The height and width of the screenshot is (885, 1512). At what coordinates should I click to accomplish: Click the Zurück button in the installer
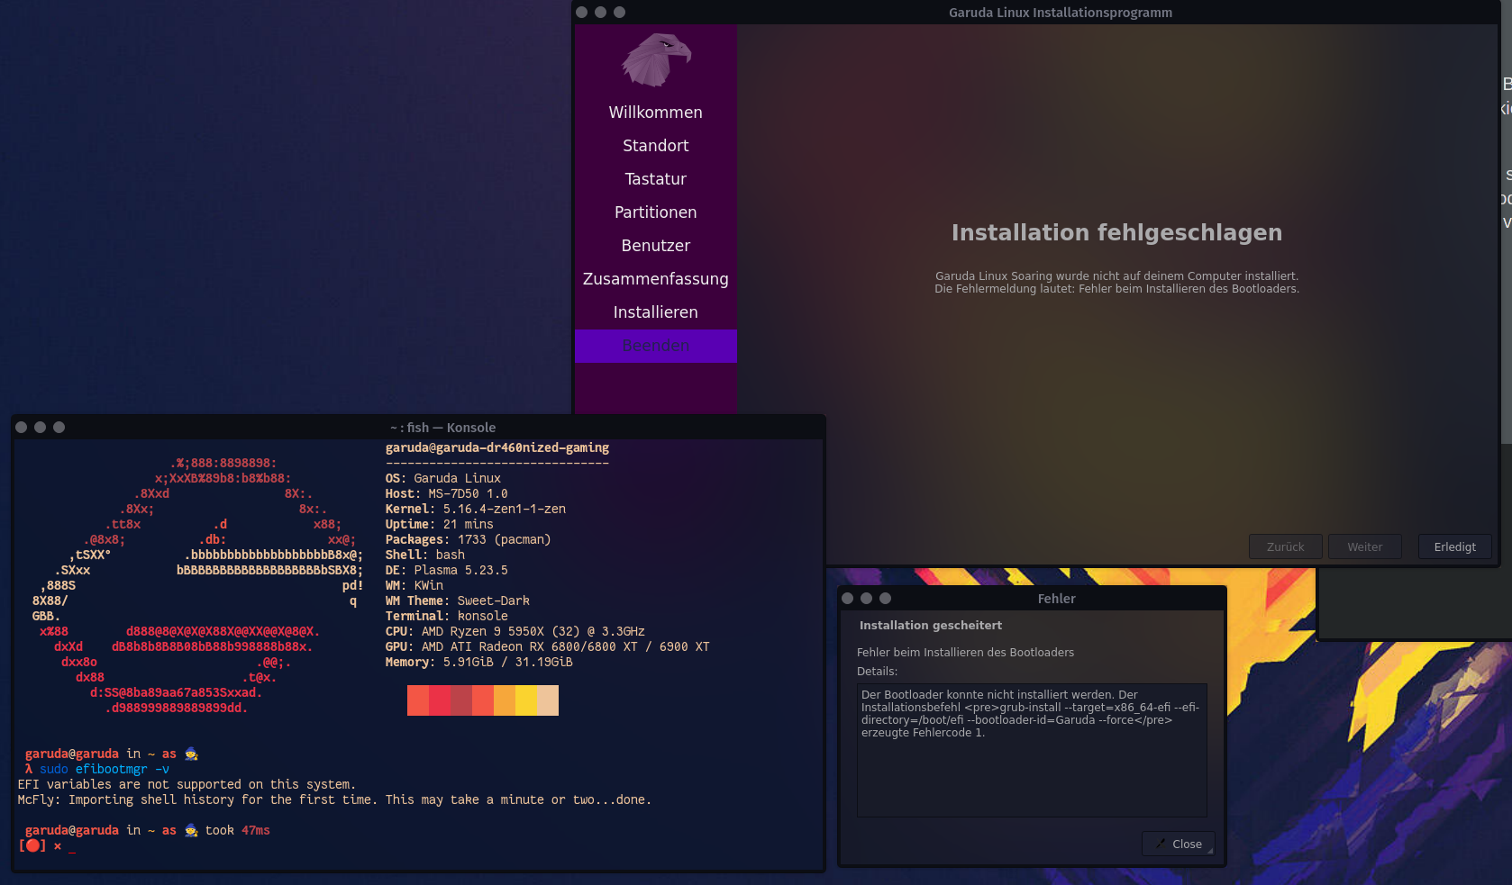[1285, 546]
